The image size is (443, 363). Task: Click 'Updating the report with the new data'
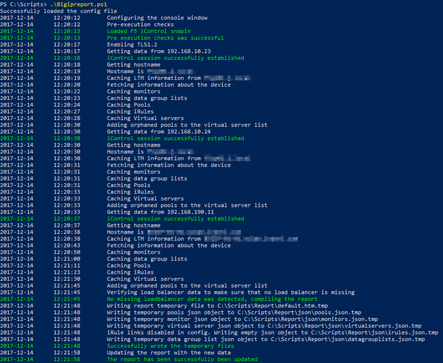tap(170, 352)
